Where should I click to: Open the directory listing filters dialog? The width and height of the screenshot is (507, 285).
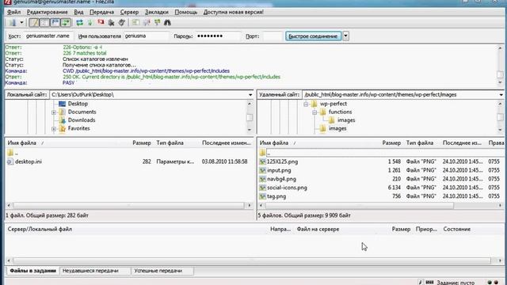[x=135, y=23]
